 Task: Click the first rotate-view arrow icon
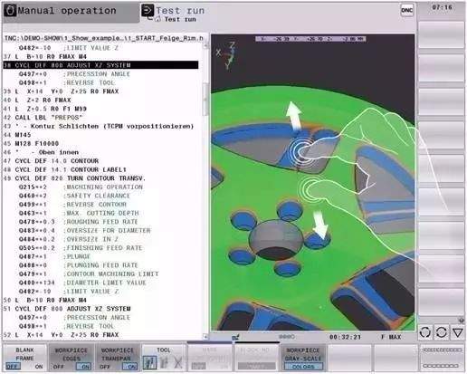pyautogui.click(x=425, y=332)
